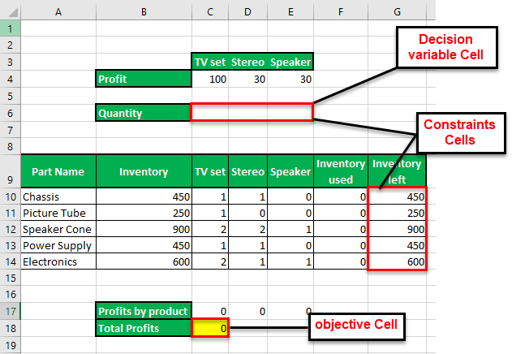Image resolution: width=512 pixels, height=354 pixels.
Task: Click the Chassis part name cell
Action: pos(58,196)
